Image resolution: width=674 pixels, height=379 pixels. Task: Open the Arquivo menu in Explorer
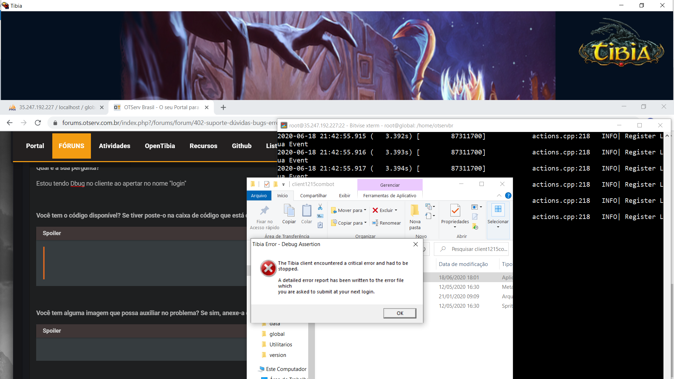(x=259, y=195)
